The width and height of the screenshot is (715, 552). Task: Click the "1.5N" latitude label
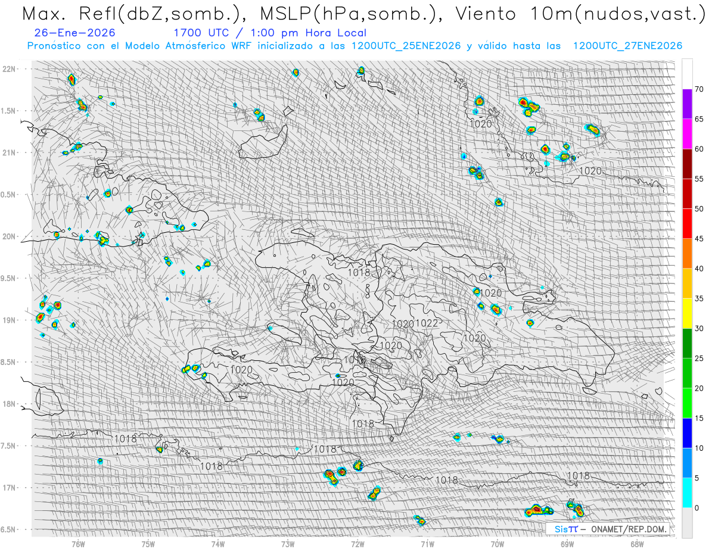coord(9,111)
